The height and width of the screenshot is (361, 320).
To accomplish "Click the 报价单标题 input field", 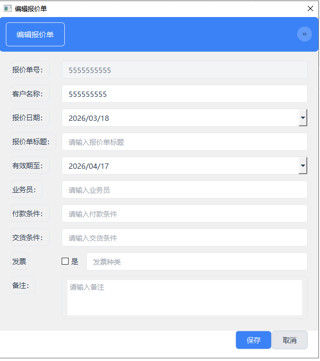I will (184, 142).
